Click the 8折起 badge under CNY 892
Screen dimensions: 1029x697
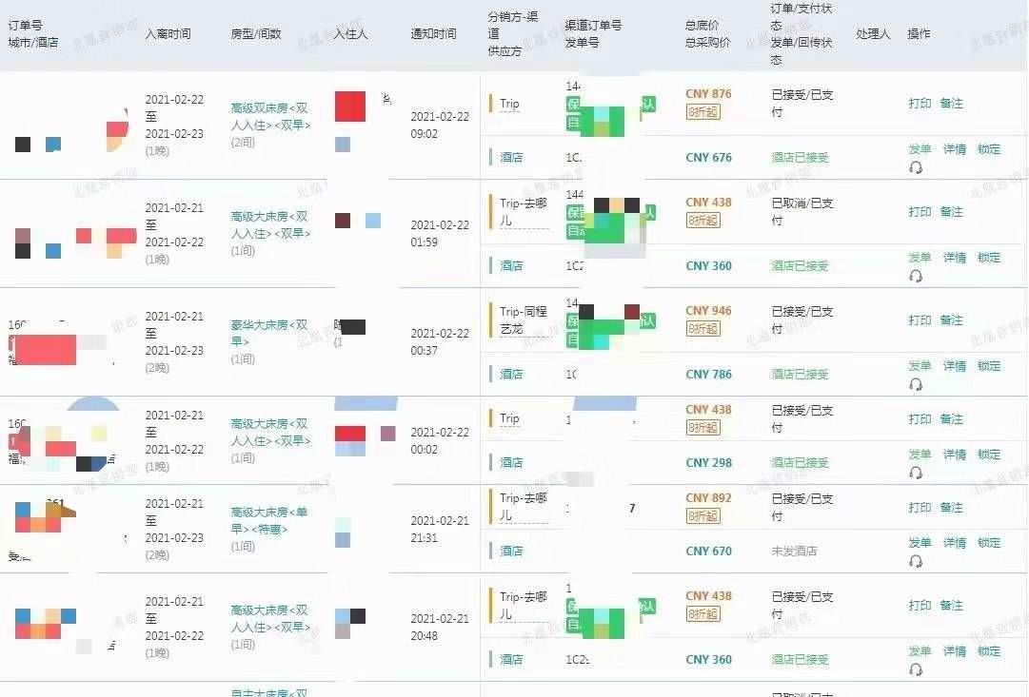pos(702,516)
